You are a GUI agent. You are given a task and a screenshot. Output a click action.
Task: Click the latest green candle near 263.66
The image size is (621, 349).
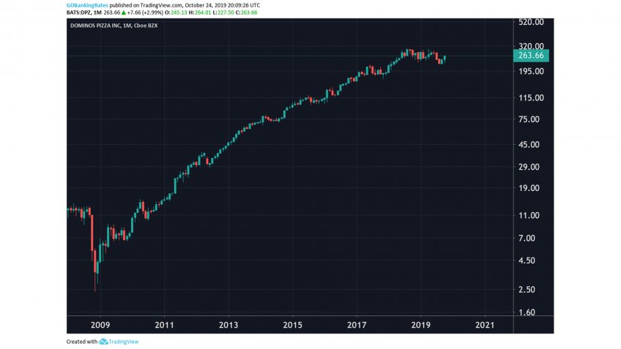coord(445,59)
